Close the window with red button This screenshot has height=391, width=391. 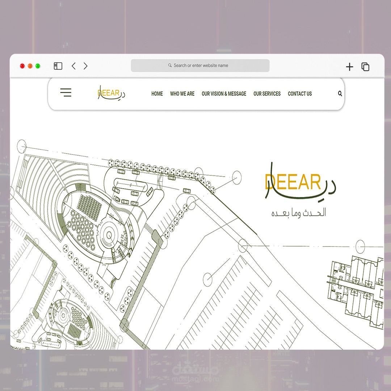[x=22, y=66]
